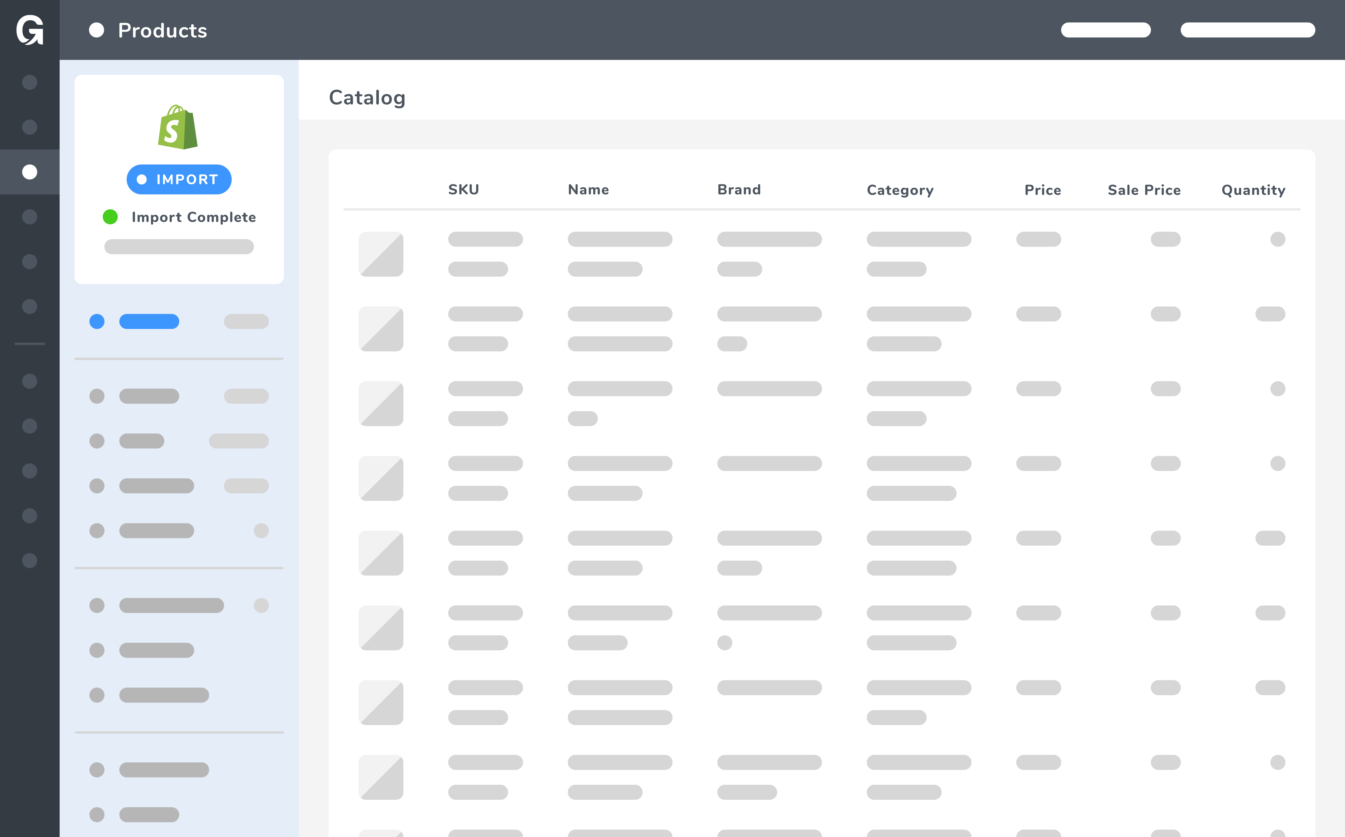Image resolution: width=1345 pixels, height=837 pixels.
Task: Sort by Brand column header
Action: click(x=739, y=190)
